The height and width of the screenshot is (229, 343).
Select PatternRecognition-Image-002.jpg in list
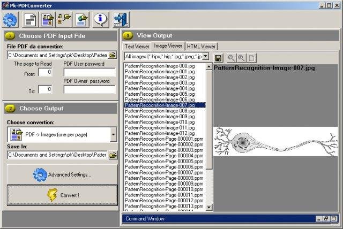tap(165, 77)
